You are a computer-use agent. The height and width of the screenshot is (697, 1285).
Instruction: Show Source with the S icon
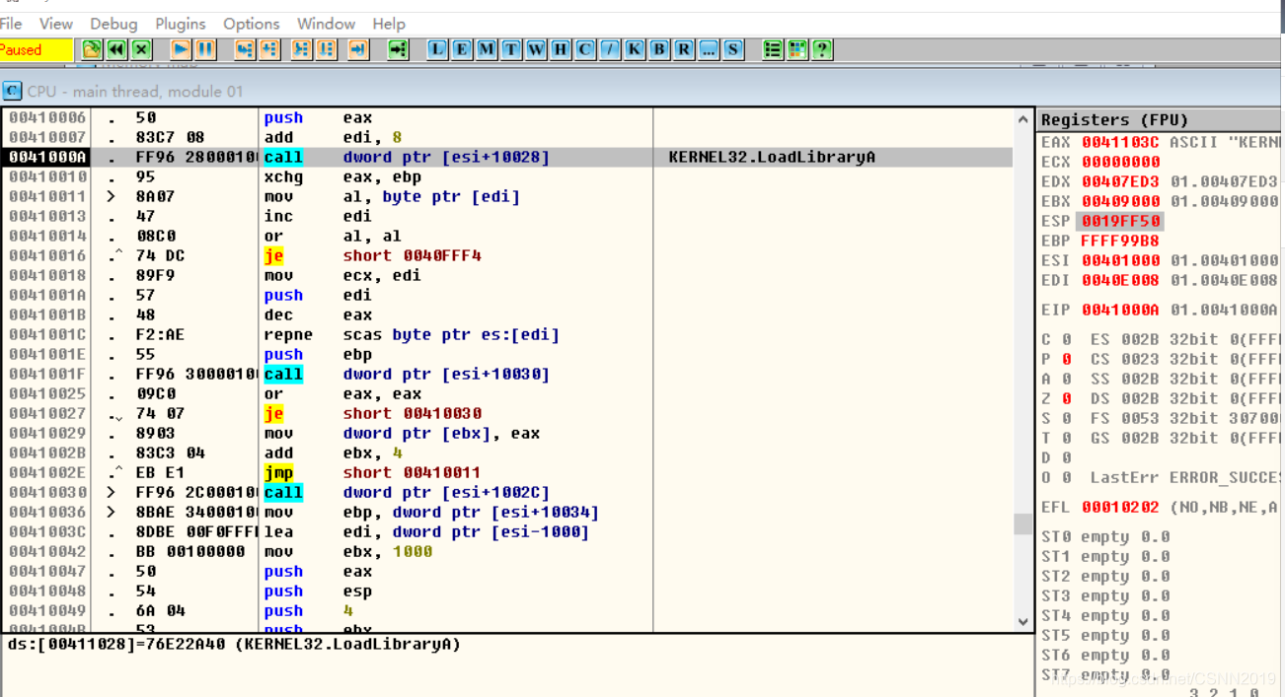(733, 49)
